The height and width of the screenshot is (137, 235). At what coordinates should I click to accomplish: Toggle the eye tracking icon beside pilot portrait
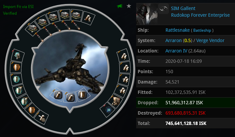164,9
